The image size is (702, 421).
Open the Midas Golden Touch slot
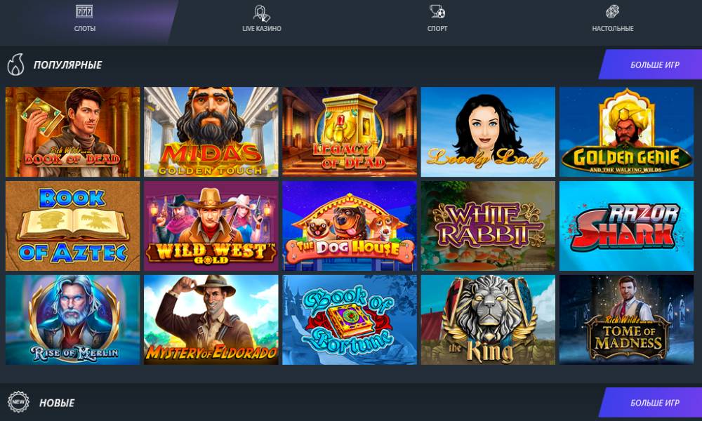pos(211,132)
